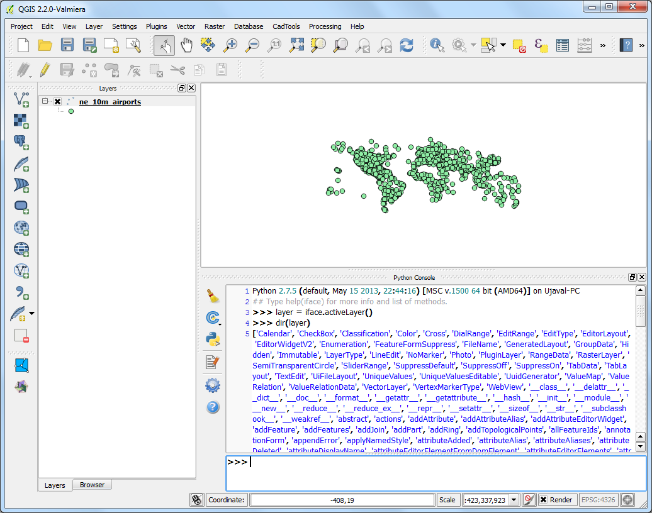Click the CRS status globe icon
Screen dimensions: 652x513
pyautogui.click(x=627, y=500)
